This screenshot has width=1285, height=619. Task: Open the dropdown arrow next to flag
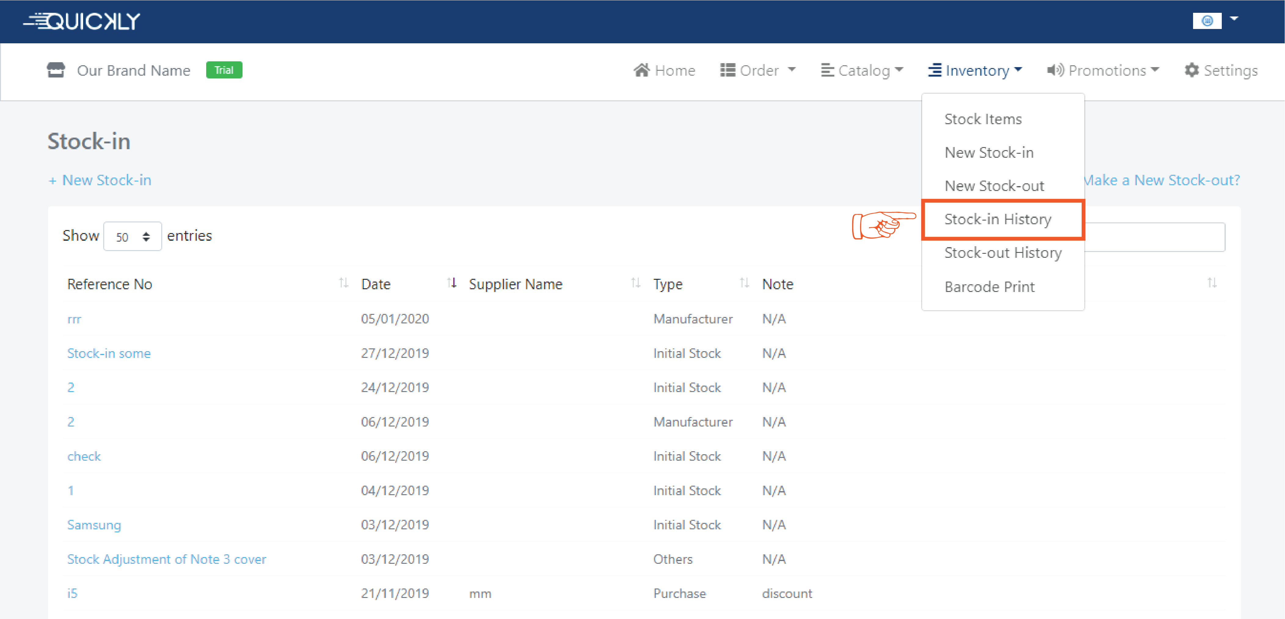(x=1234, y=19)
